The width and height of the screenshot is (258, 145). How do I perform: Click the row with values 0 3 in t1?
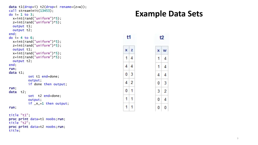point(129,74)
